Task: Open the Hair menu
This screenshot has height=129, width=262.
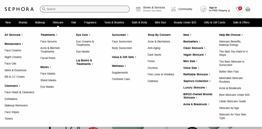Action: point(74,22)
